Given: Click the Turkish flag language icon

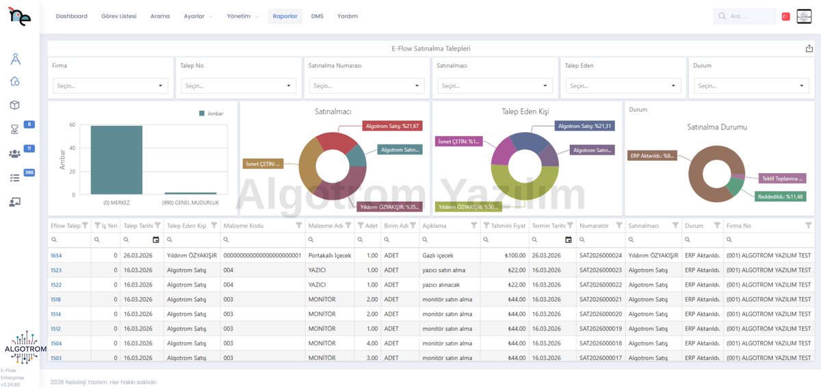Looking at the screenshot, I should (x=786, y=16).
